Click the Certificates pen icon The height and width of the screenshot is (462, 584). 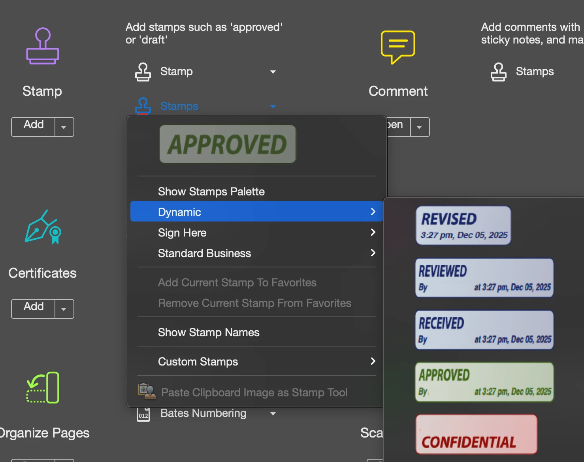(x=43, y=227)
